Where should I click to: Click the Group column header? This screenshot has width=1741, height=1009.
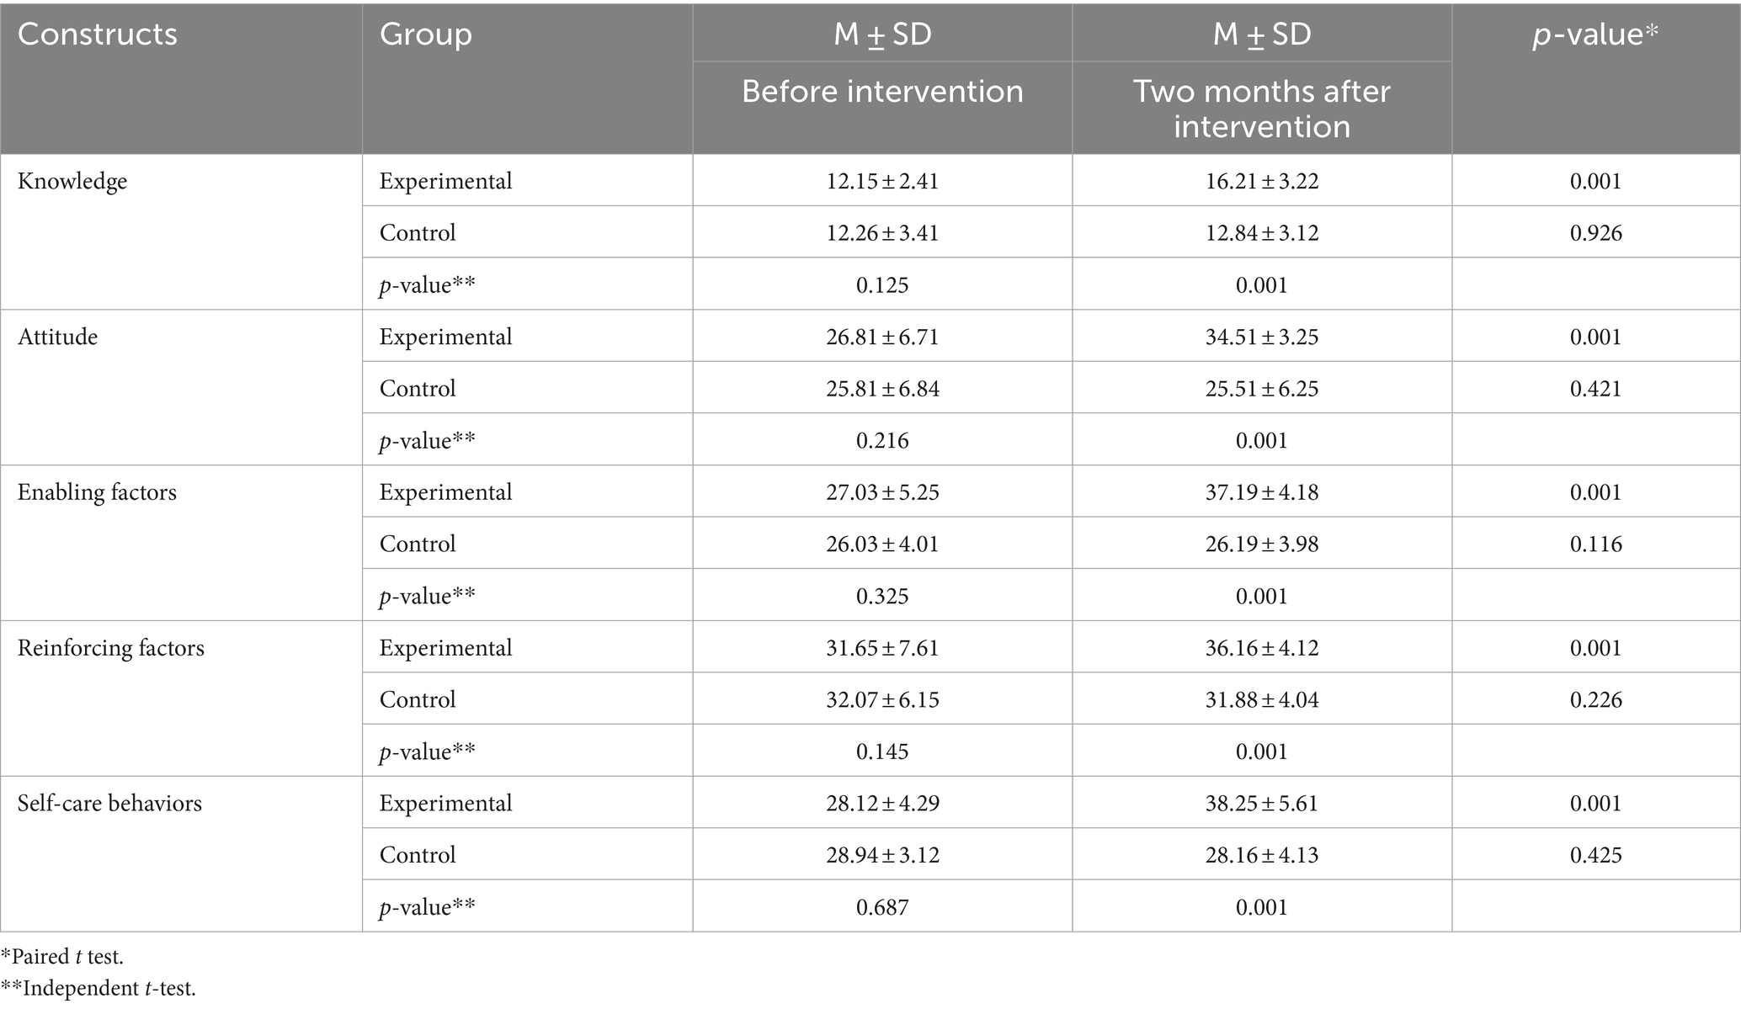pyautogui.click(x=425, y=35)
